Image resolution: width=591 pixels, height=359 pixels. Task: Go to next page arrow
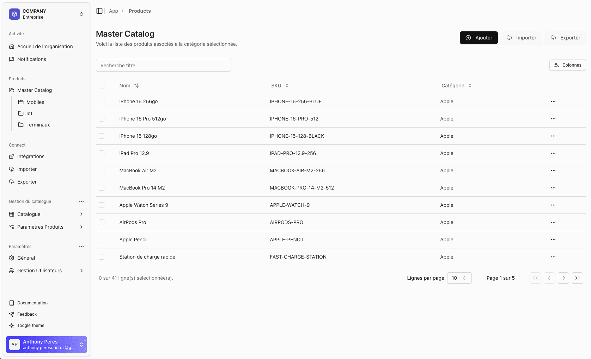[563, 278]
